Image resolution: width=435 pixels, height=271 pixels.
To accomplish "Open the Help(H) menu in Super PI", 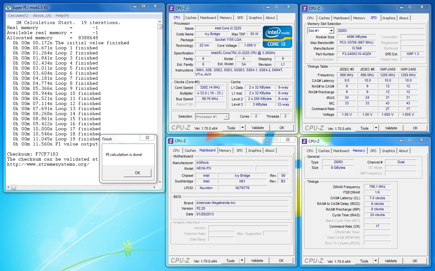I will pos(62,15).
